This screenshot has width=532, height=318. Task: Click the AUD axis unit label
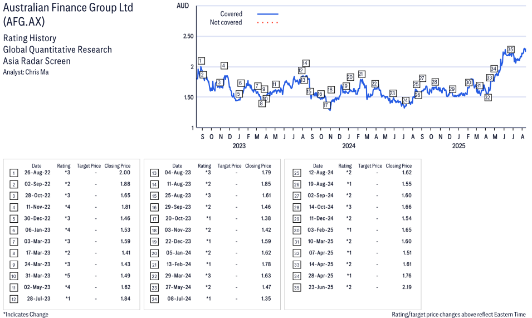click(x=183, y=6)
